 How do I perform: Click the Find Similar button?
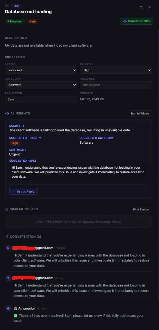pos(141,209)
